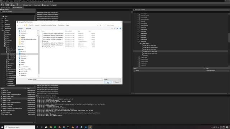Click the Export toolbar button
This screenshot has width=230, height=129.
[13, 5]
